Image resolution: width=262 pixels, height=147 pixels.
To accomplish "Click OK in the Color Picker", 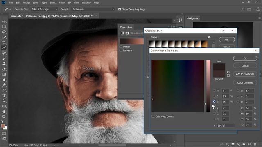I will 245,58.
